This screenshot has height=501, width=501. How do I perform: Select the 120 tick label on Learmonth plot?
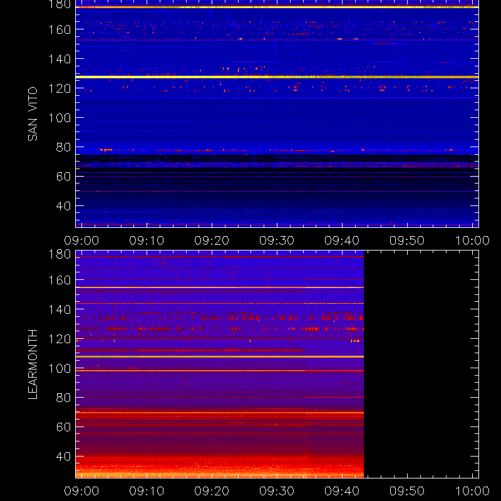[59, 339]
